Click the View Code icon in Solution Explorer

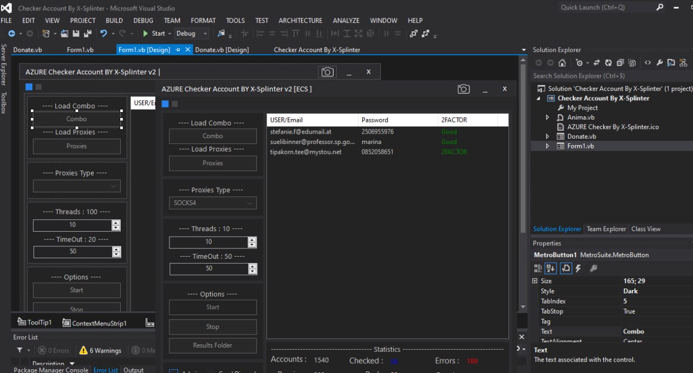648,63
